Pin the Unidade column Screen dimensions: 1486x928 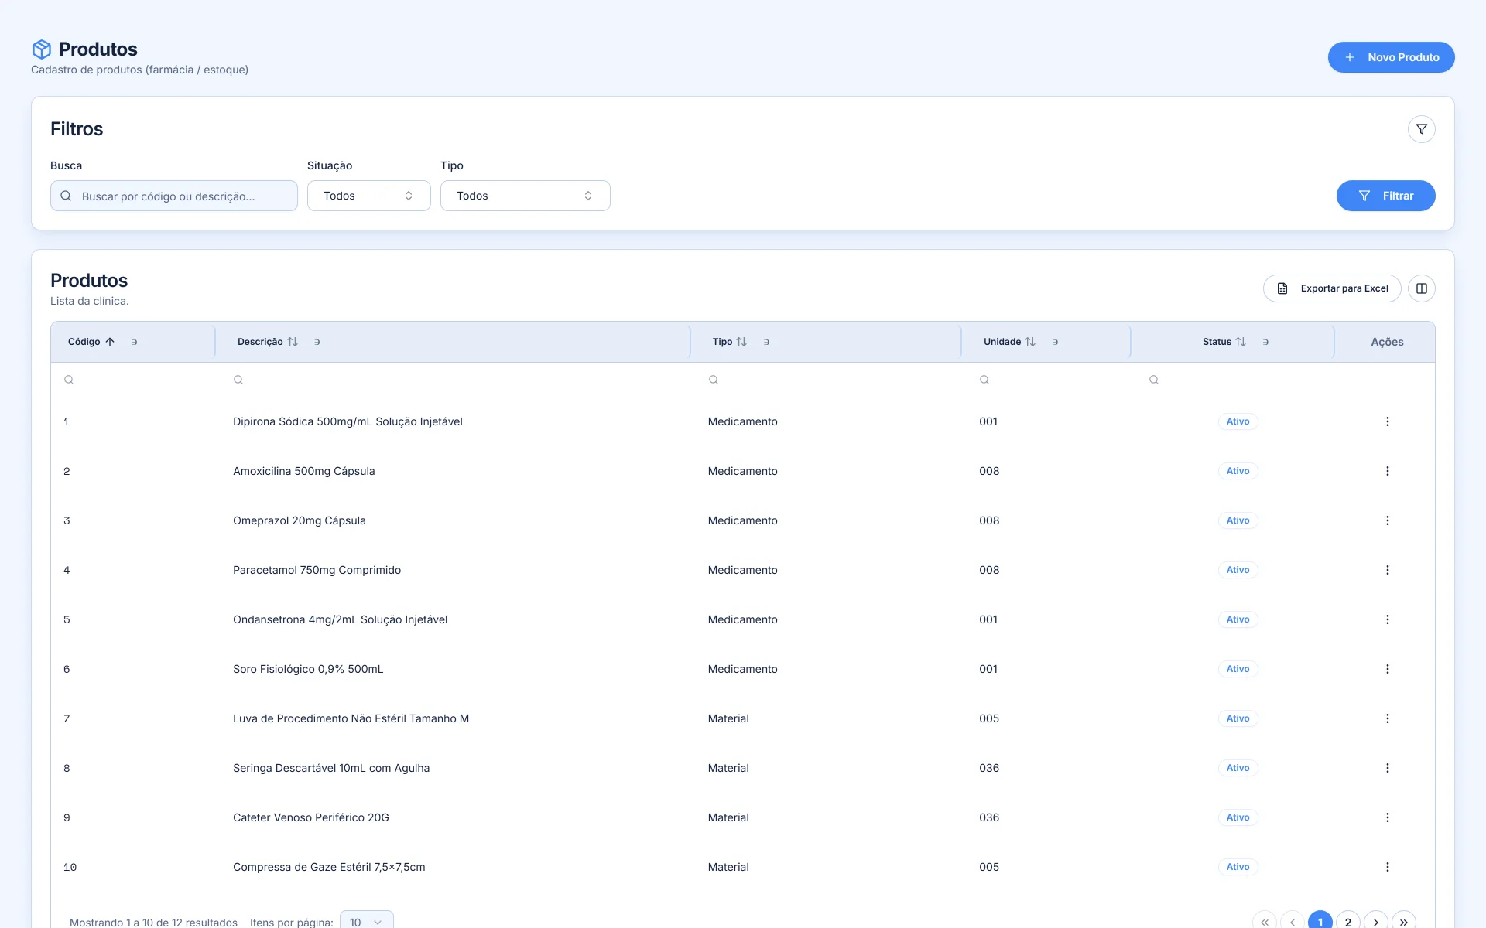pos(1056,342)
